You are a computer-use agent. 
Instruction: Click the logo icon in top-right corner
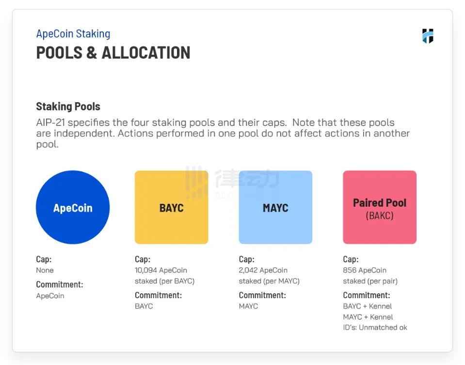[x=427, y=36]
